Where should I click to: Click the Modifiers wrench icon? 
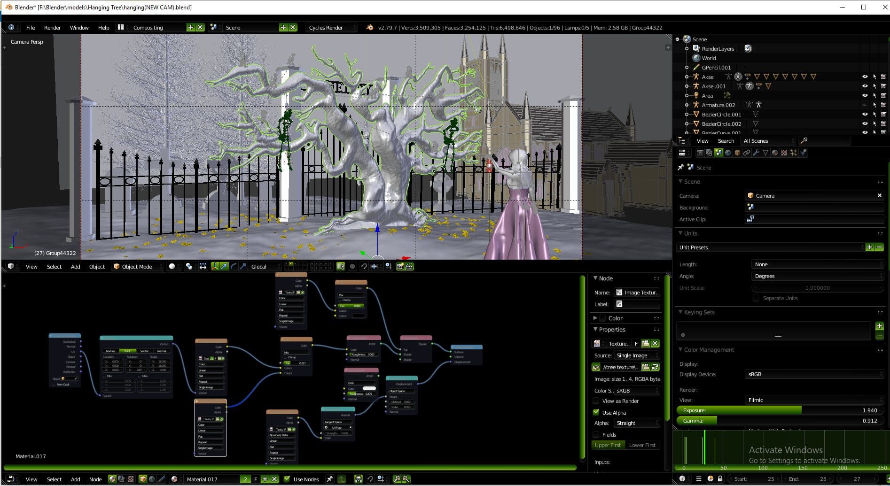[756, 153]
